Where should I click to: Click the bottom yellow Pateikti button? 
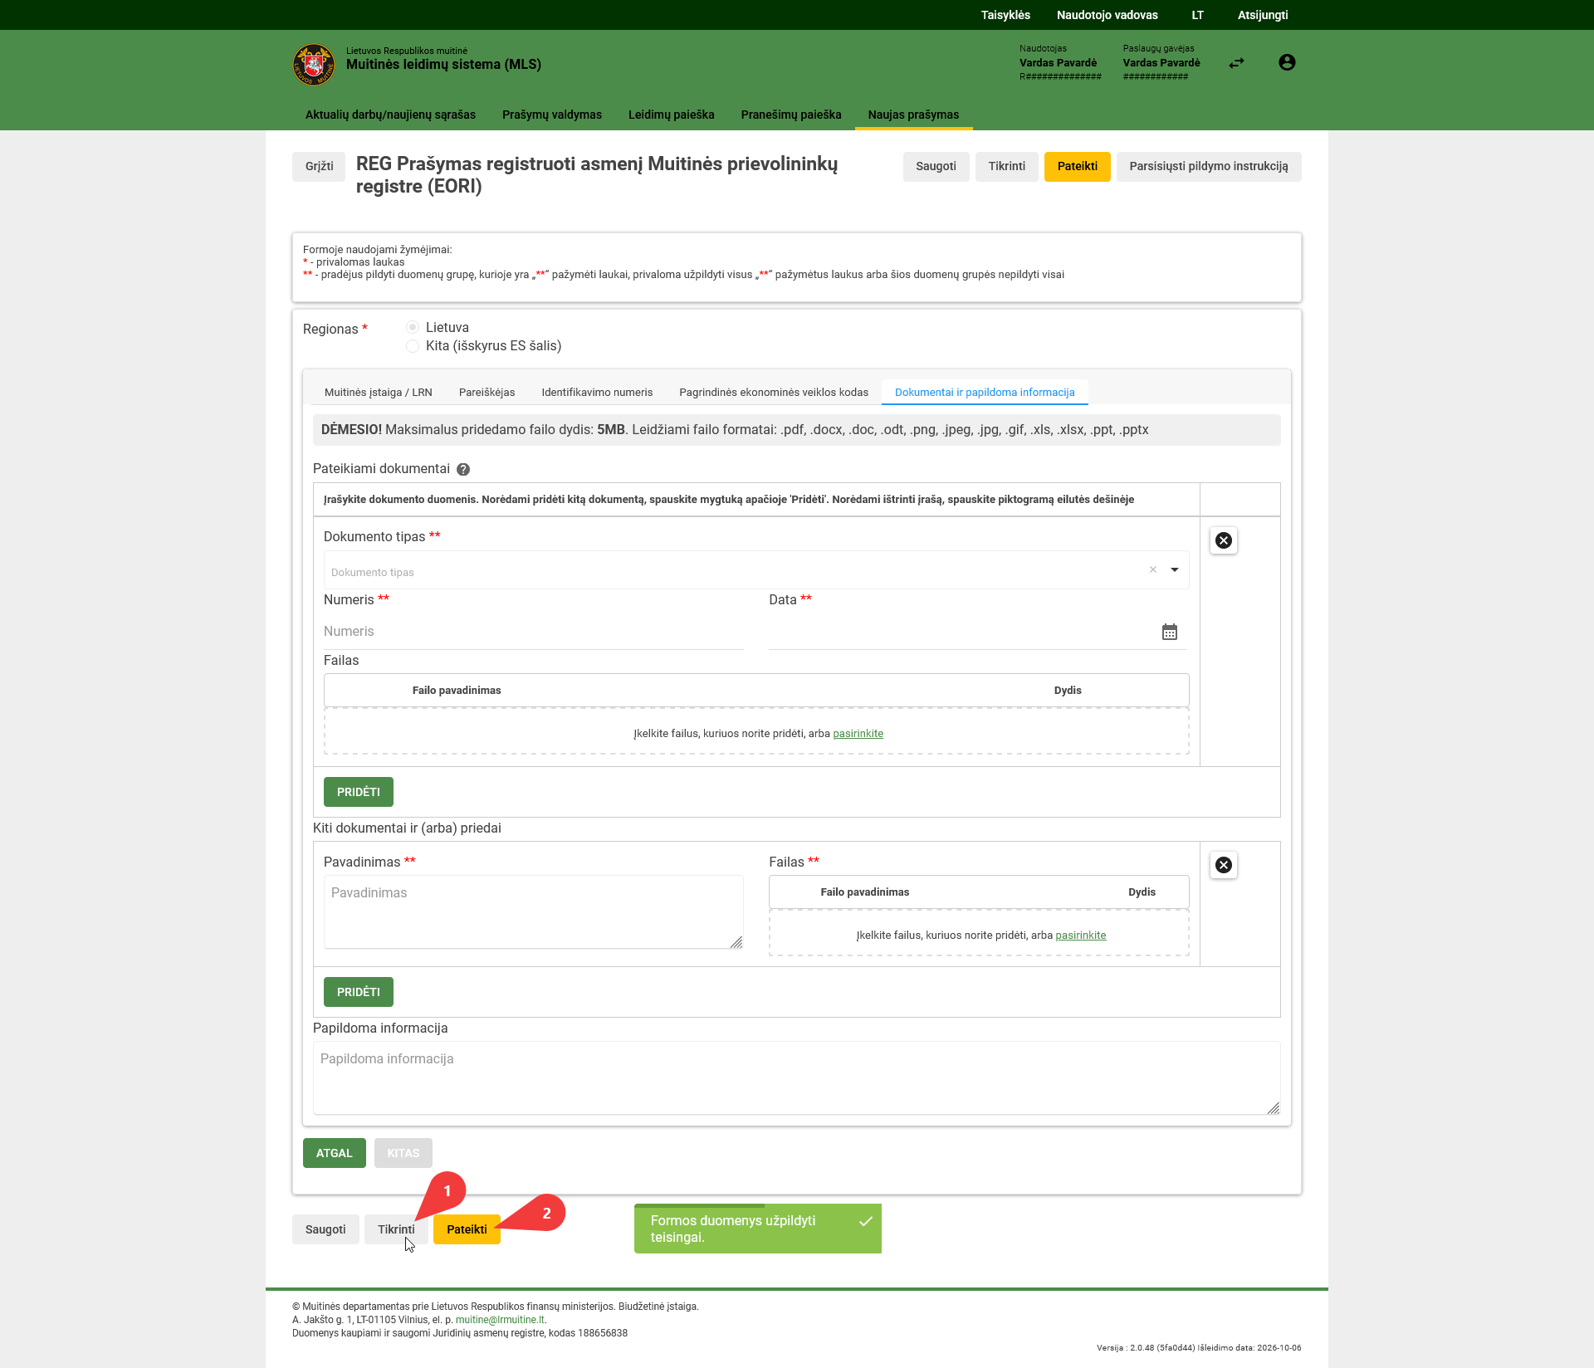click(467, 1229)
